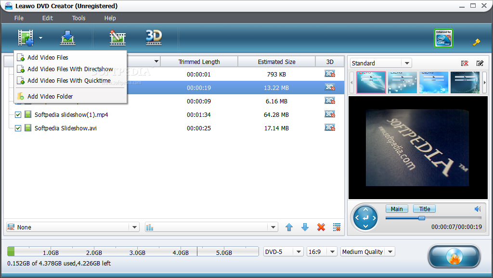Click the Trimmed Length column header
This screenshot has height=278, width=493.
199,62
